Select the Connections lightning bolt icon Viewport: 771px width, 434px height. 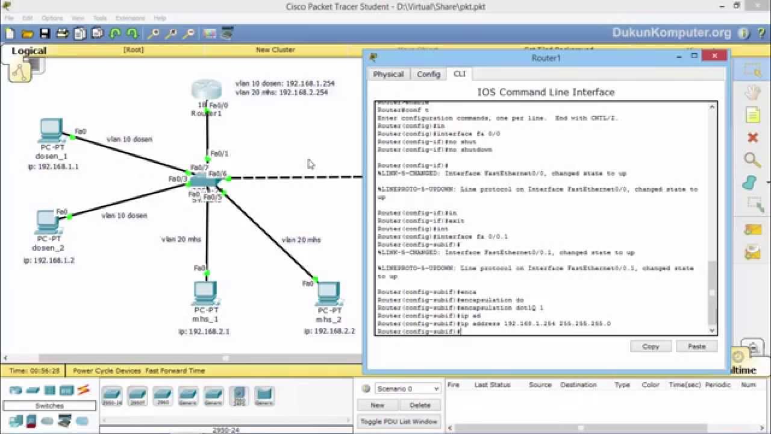coord(83,390)
